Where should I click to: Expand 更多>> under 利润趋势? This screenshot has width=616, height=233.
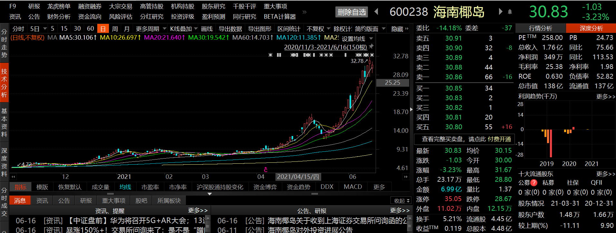[x=606, y=96]
